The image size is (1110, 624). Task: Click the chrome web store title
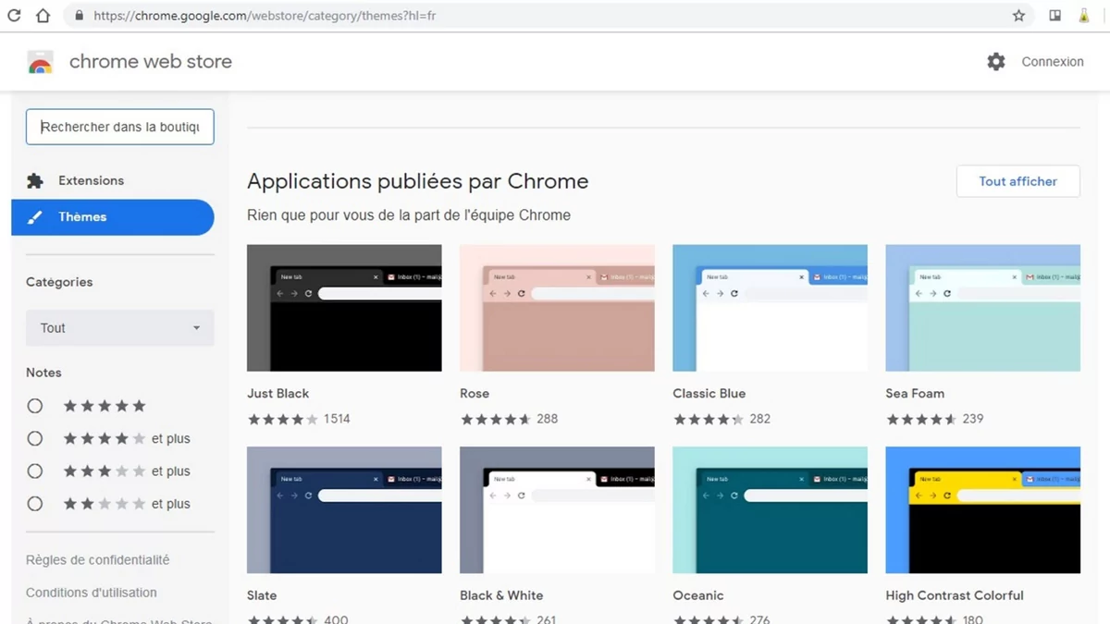point(151,62)
